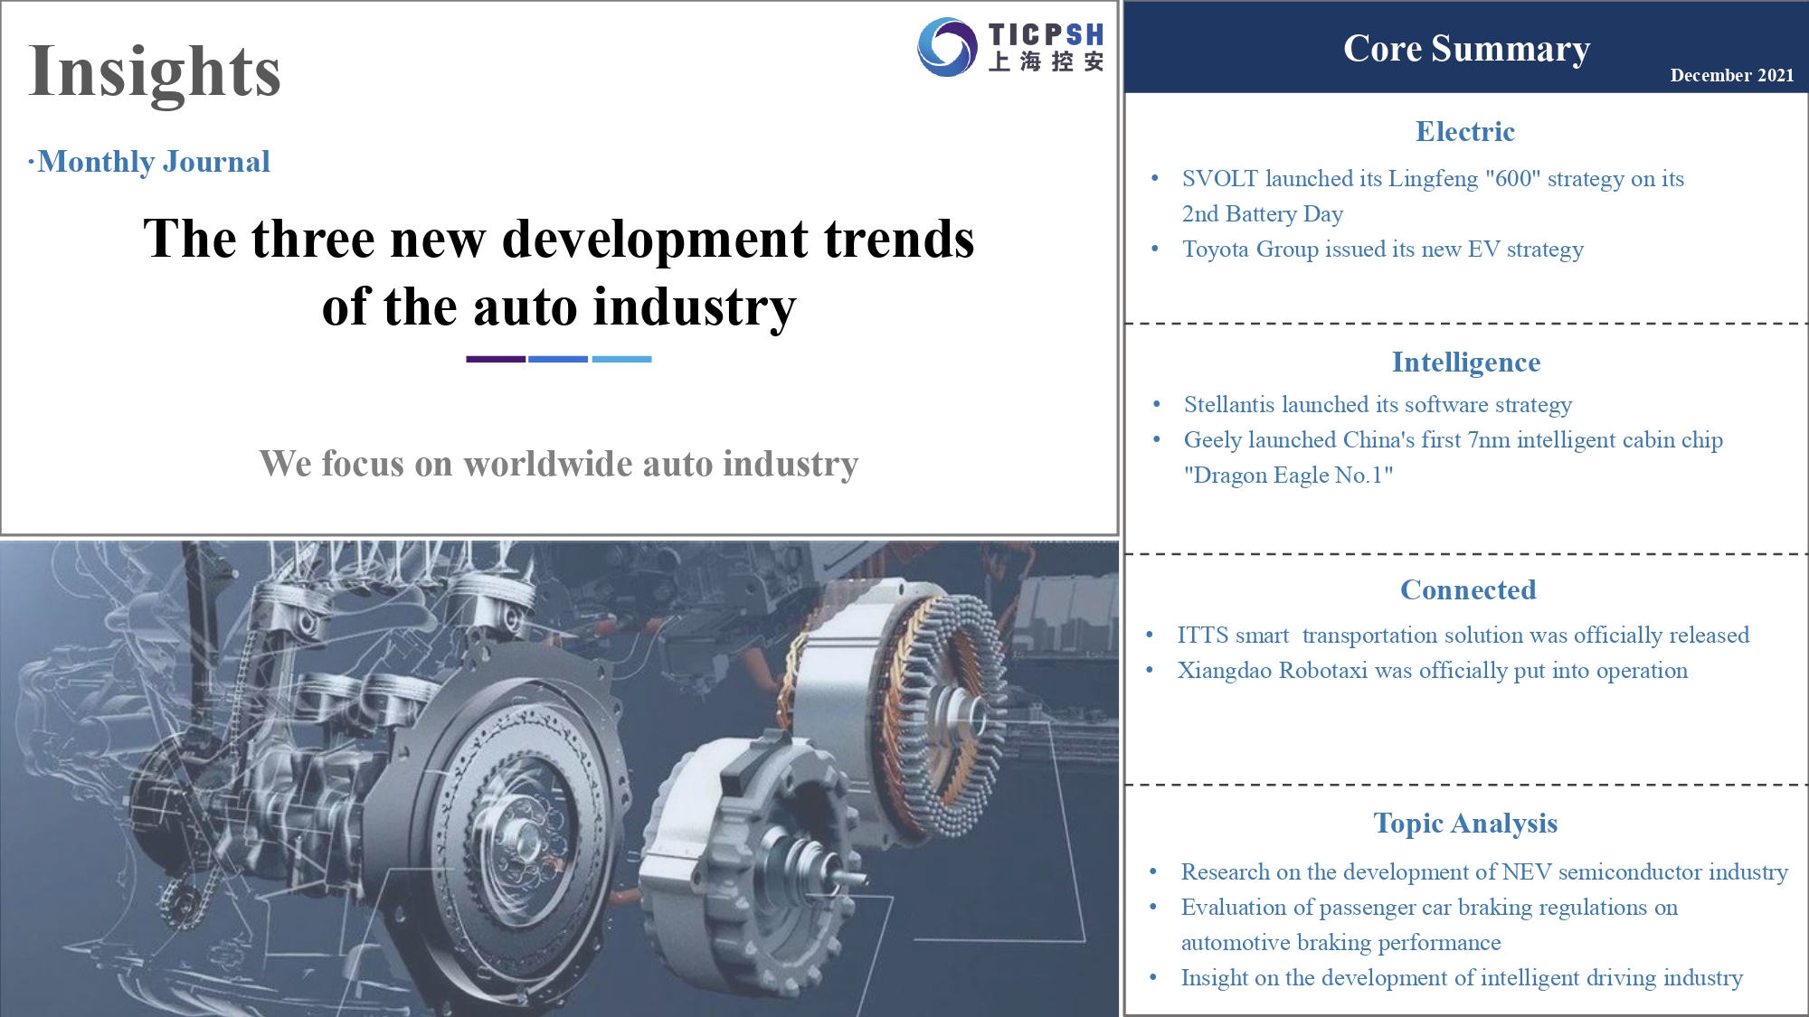Image resolution: width=1809 pixels, height=1017 pixels.
Task: Click the engine and motor photo
Action: 558,777
